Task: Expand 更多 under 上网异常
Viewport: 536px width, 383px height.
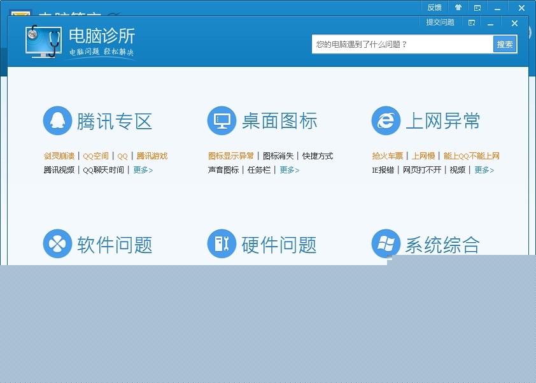Action: 484,170
